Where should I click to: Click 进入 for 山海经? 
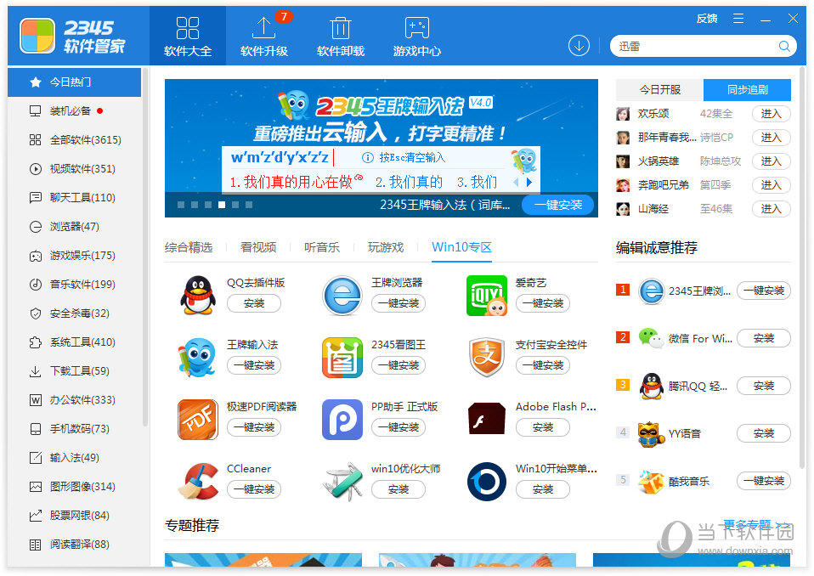771,209
